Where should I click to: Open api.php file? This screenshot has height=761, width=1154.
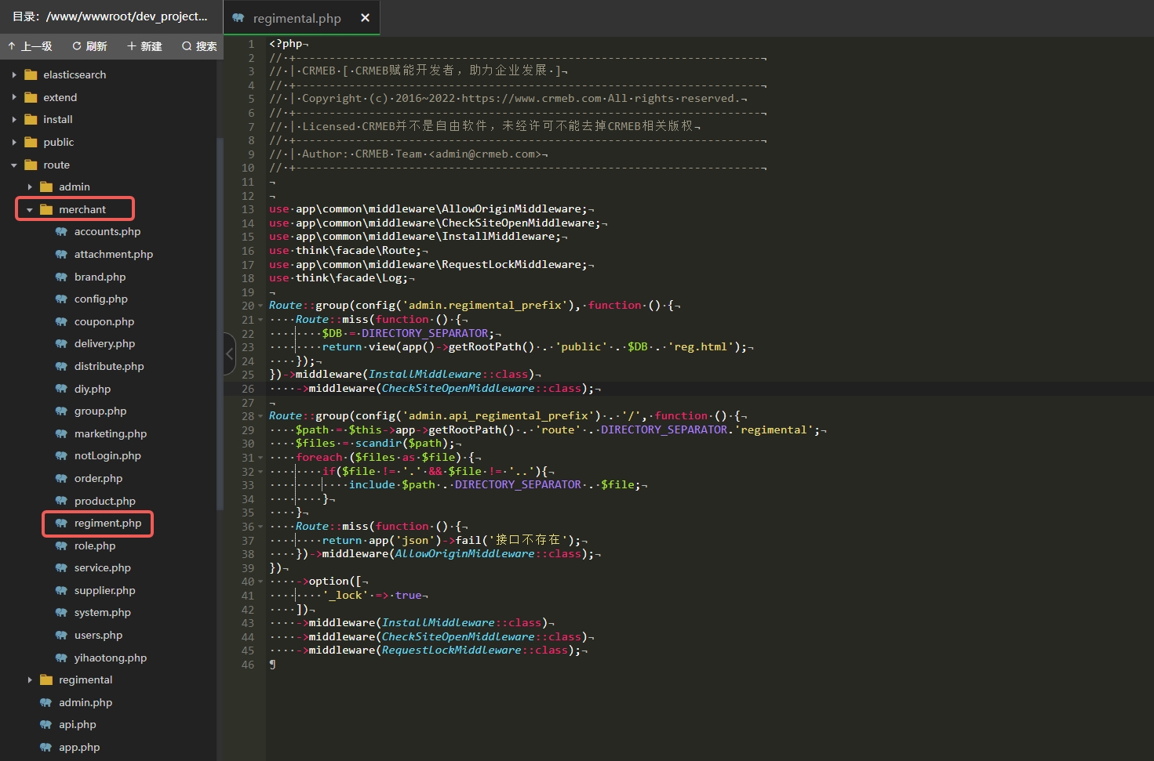(x=78, y=724)
